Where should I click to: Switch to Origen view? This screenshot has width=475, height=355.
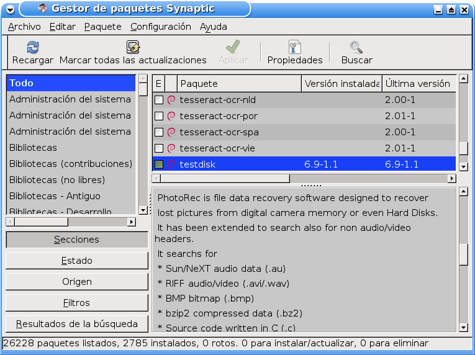tap(76, 282)
